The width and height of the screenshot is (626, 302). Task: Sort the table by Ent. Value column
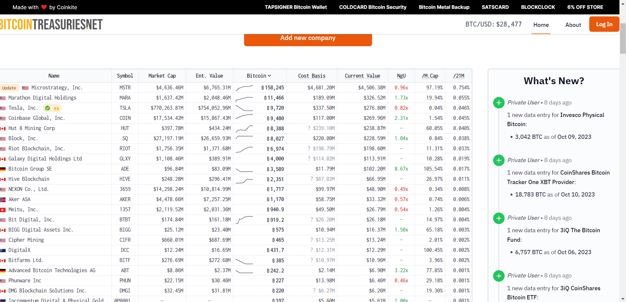coord(209,76)
